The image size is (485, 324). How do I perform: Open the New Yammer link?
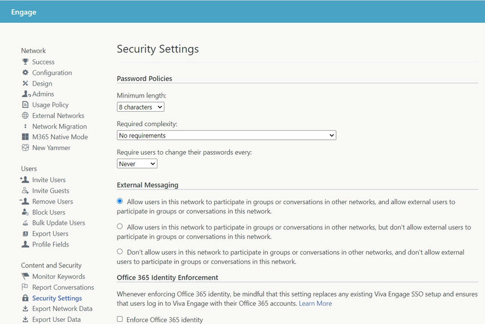51,148
